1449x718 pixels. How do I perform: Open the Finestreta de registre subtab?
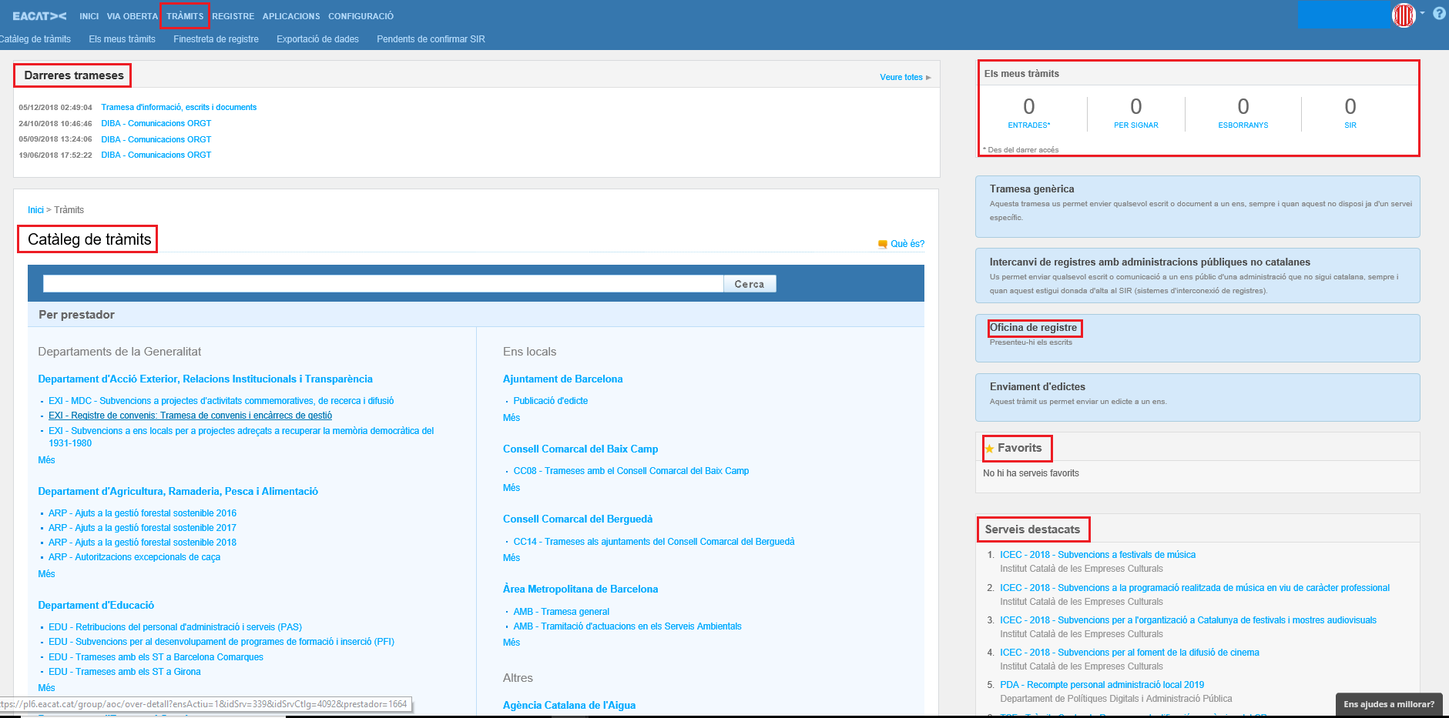[216, 39]
